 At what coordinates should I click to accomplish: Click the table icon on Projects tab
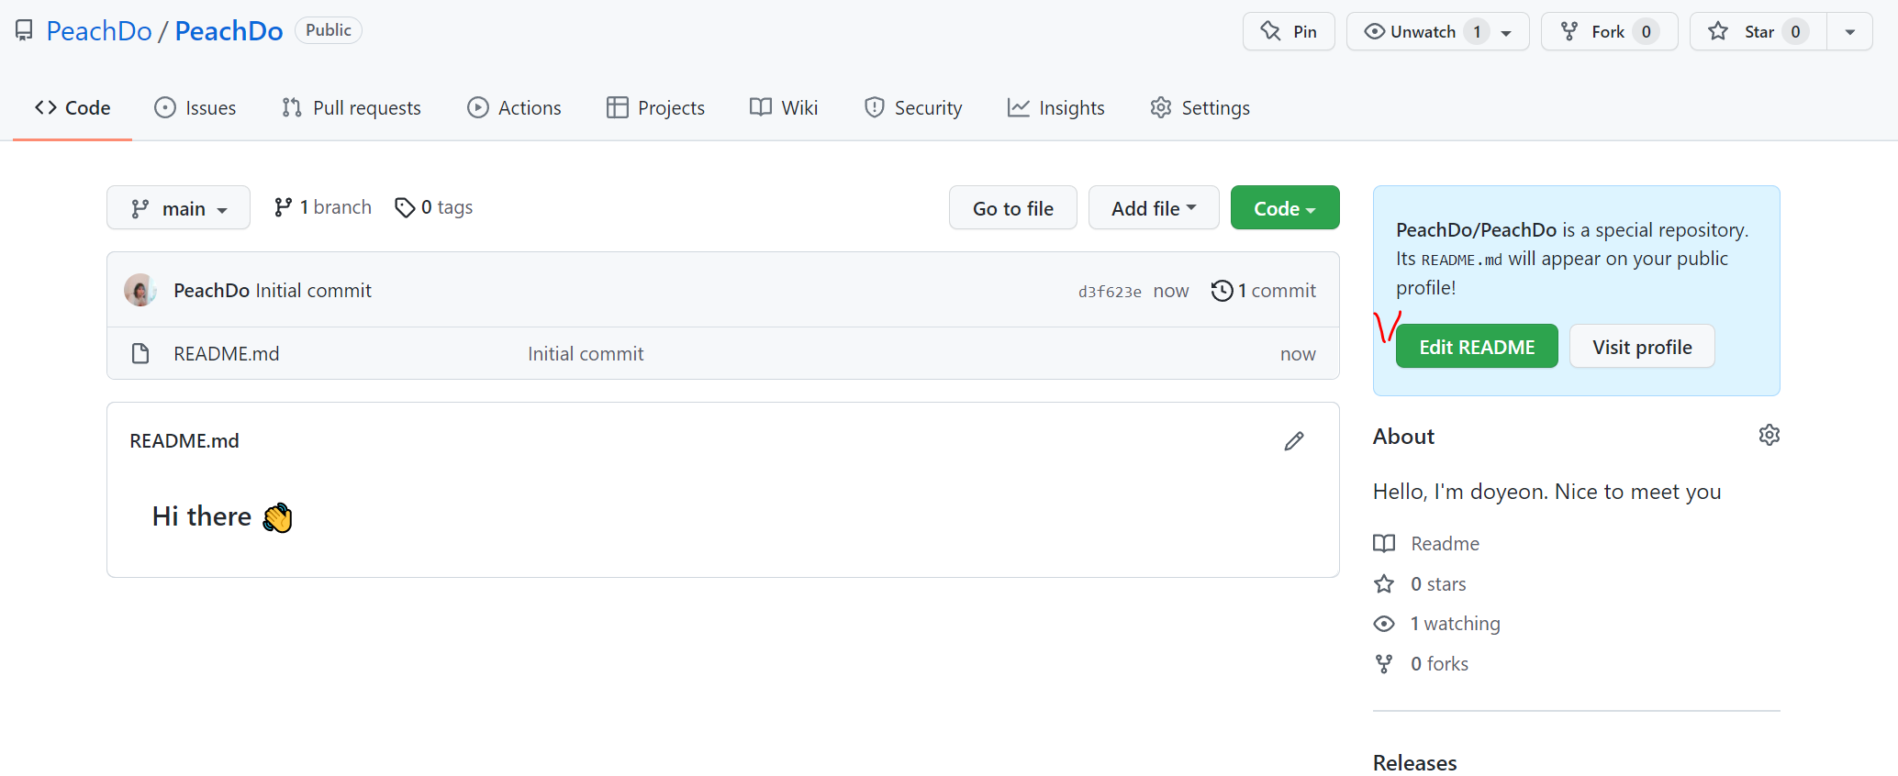click(618, 107)
